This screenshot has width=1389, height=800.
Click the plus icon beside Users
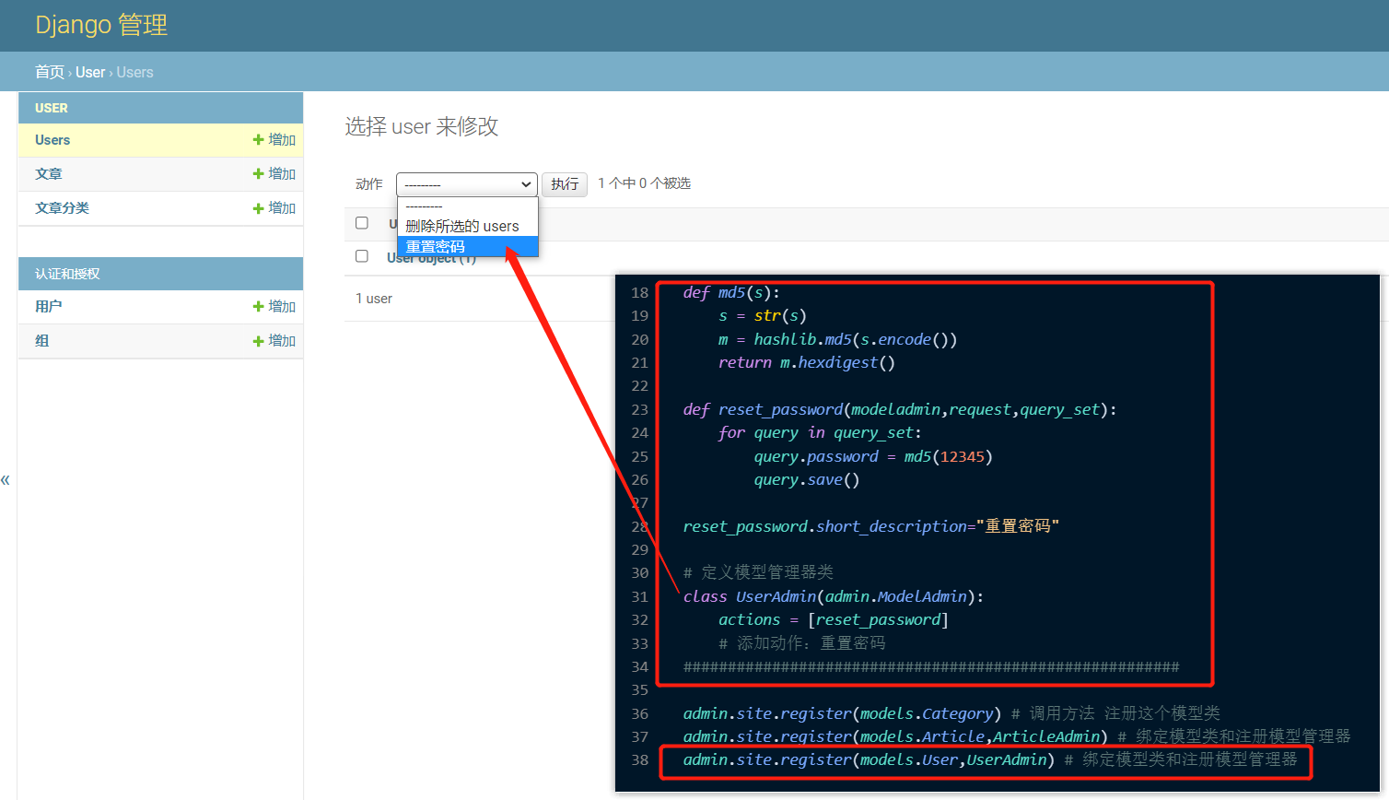(x=258, y=140)
